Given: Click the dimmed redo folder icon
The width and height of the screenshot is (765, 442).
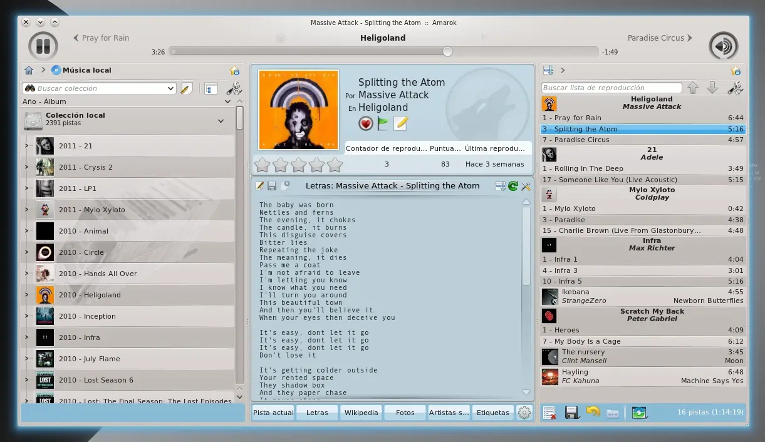Looking at the screenshot, I should pos(613,413).
